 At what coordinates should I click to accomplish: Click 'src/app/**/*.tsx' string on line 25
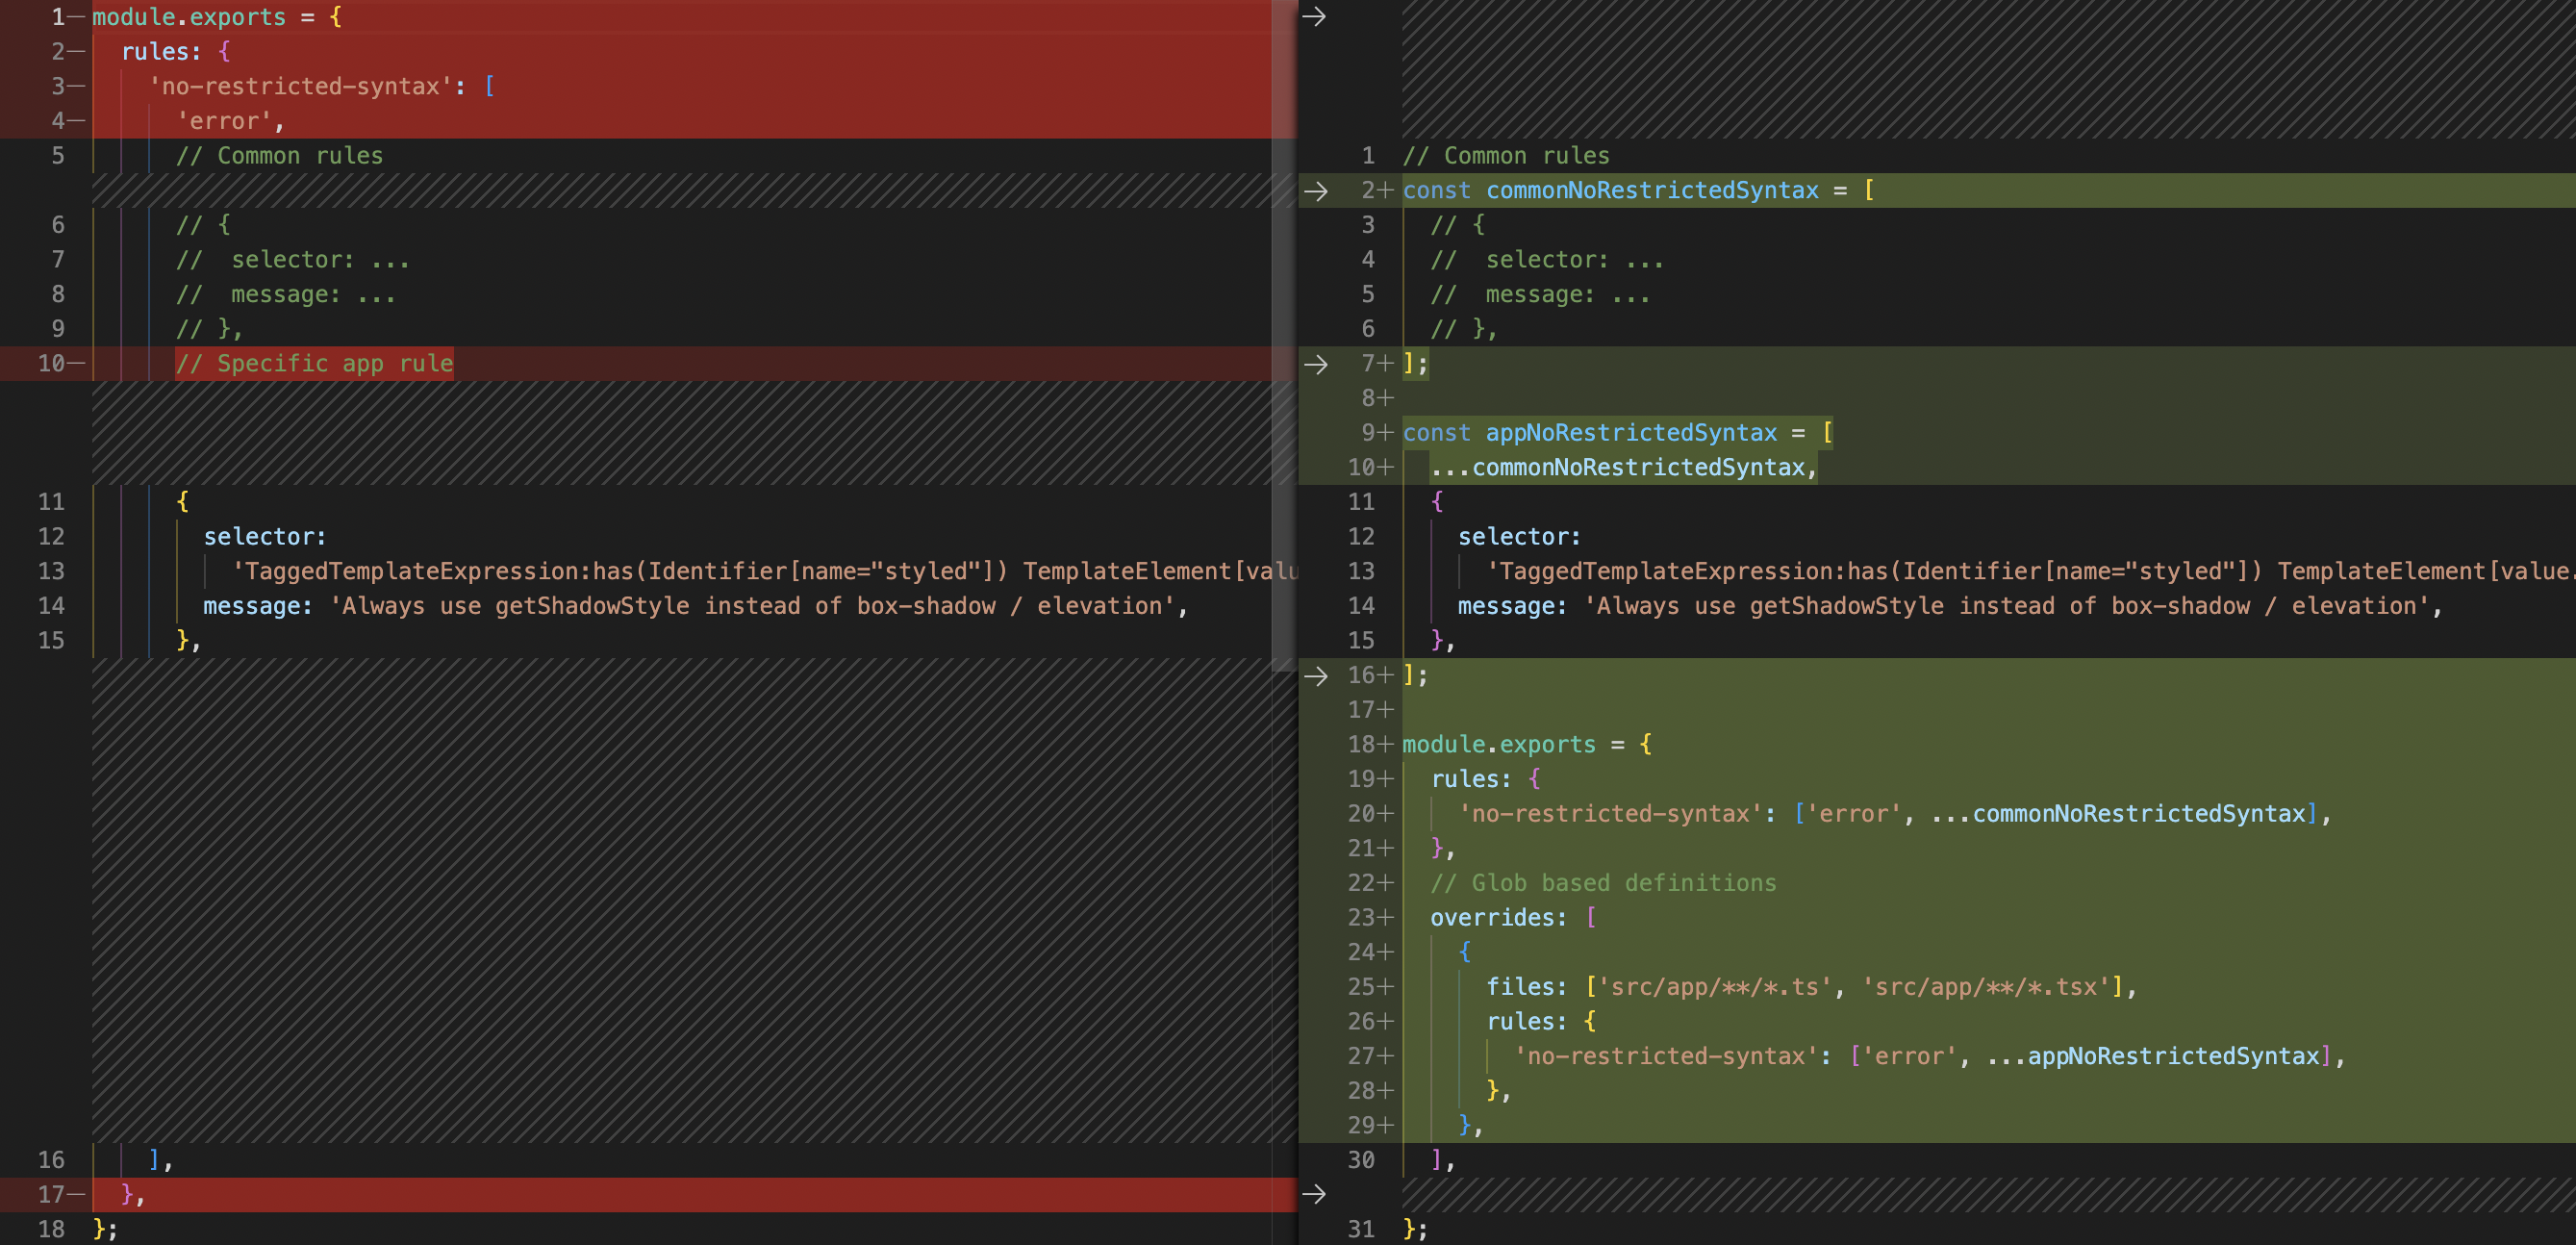1986,987
